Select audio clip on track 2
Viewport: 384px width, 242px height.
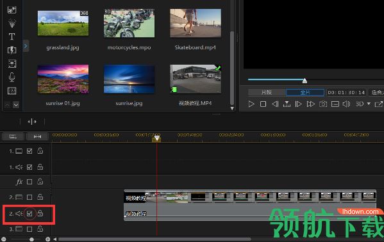pos(250,213)
